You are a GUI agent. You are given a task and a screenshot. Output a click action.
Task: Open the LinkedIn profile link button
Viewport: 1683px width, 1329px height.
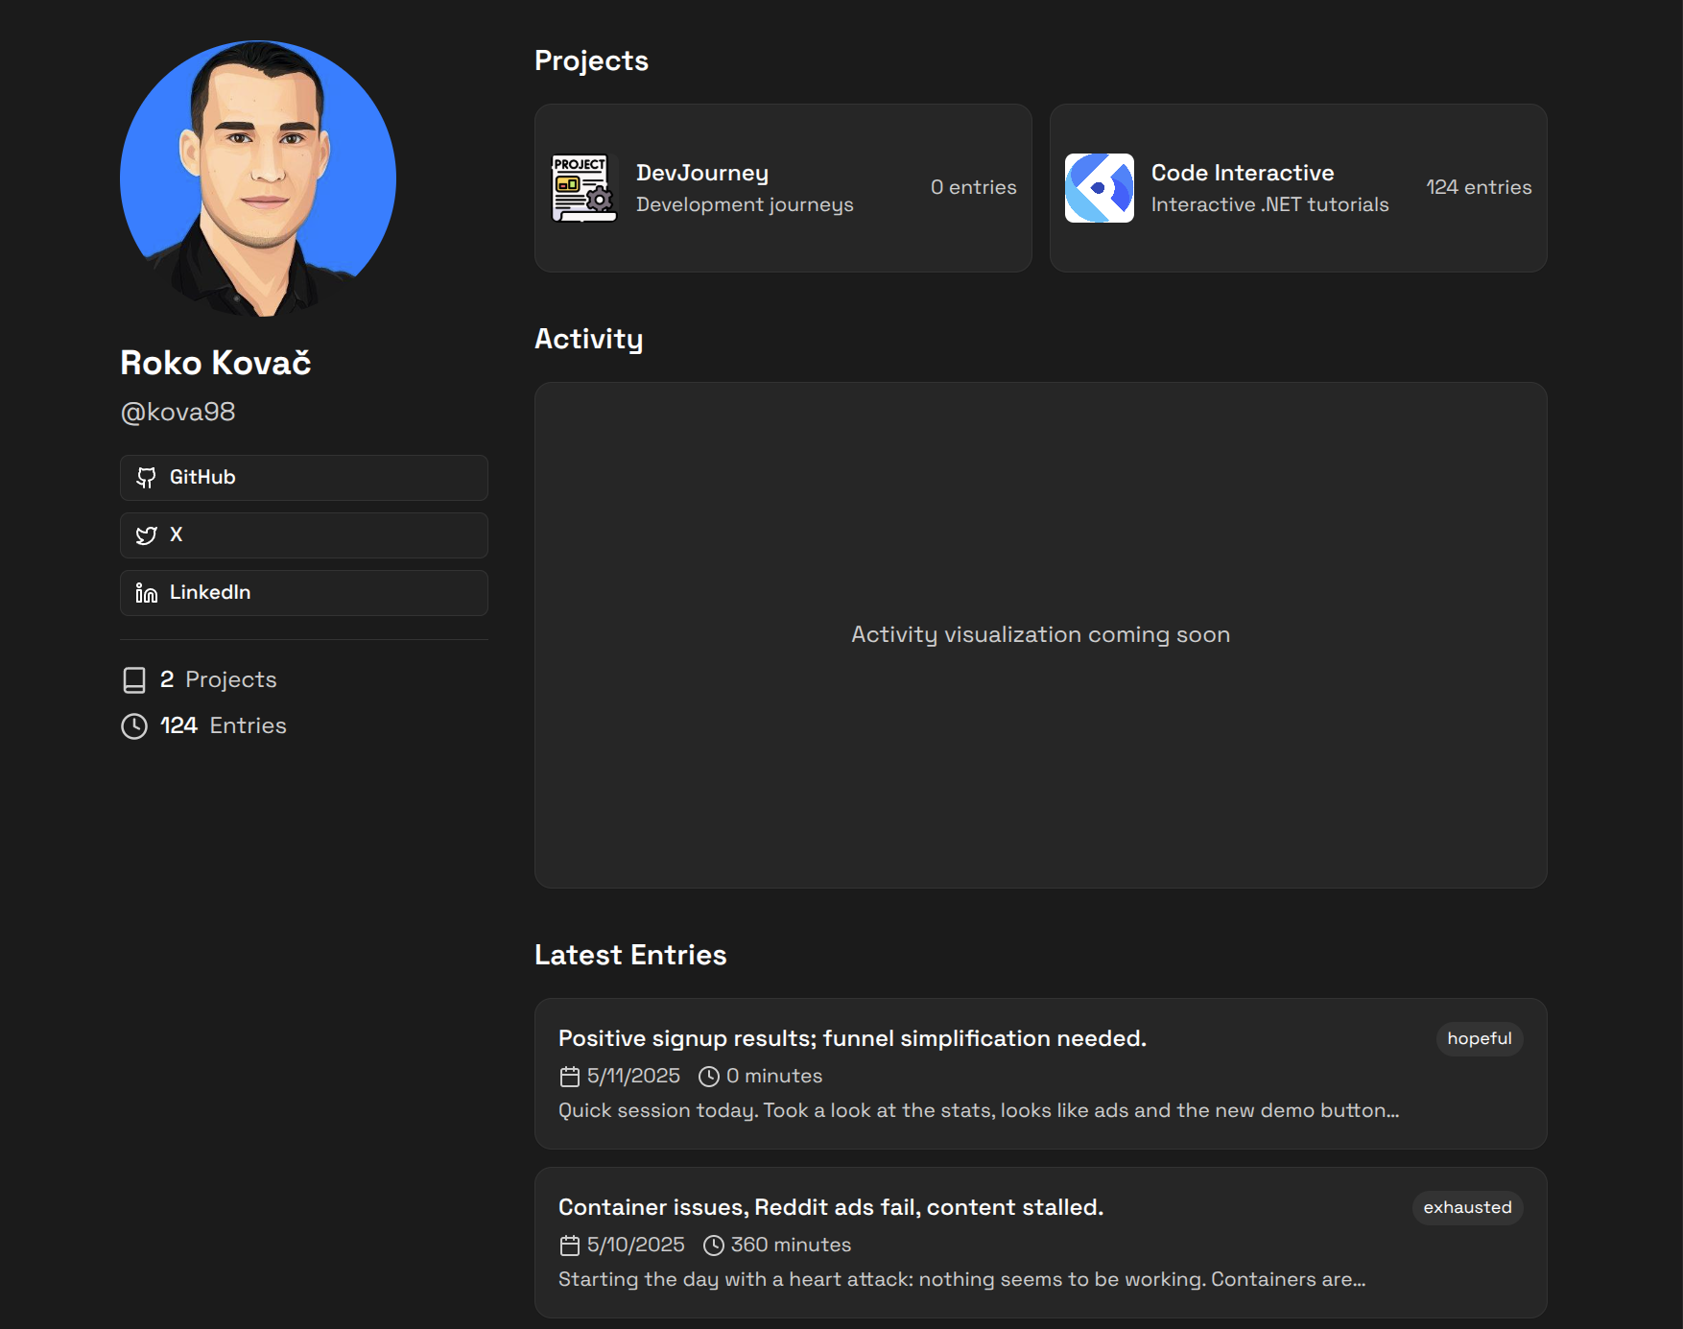[304, 593]
